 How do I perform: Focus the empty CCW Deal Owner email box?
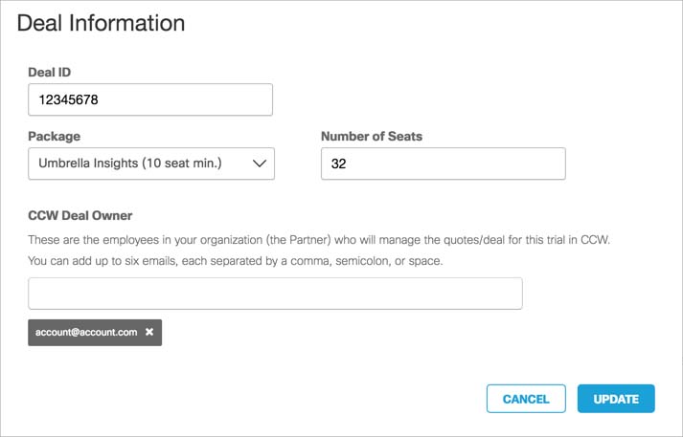tap(275, 294)
